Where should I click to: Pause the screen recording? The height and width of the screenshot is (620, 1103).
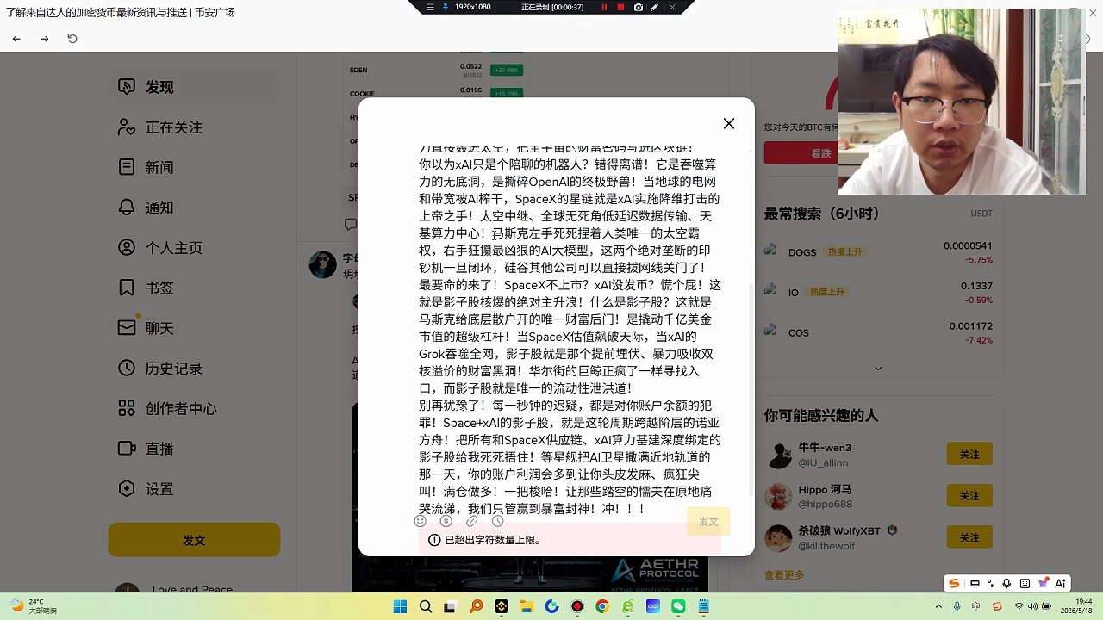point(603,7)
